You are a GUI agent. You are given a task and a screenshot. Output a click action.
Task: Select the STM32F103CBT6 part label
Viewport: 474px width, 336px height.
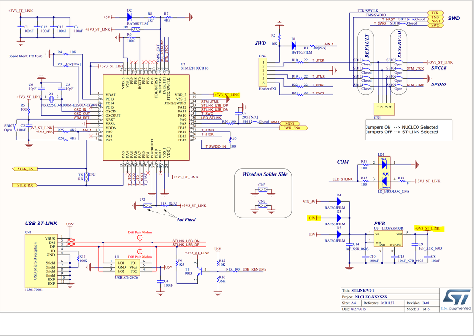[x=194, y=68]
